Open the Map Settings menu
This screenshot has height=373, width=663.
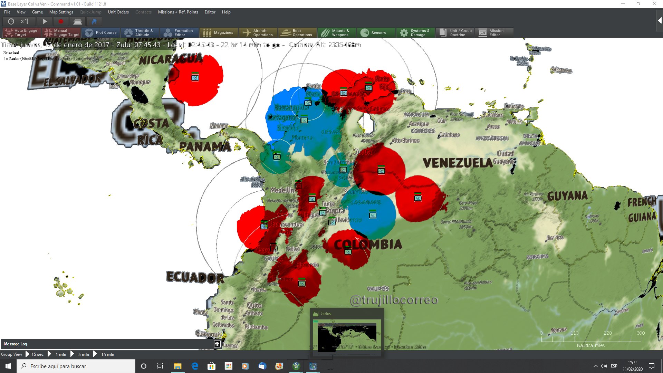coord(61,12)
